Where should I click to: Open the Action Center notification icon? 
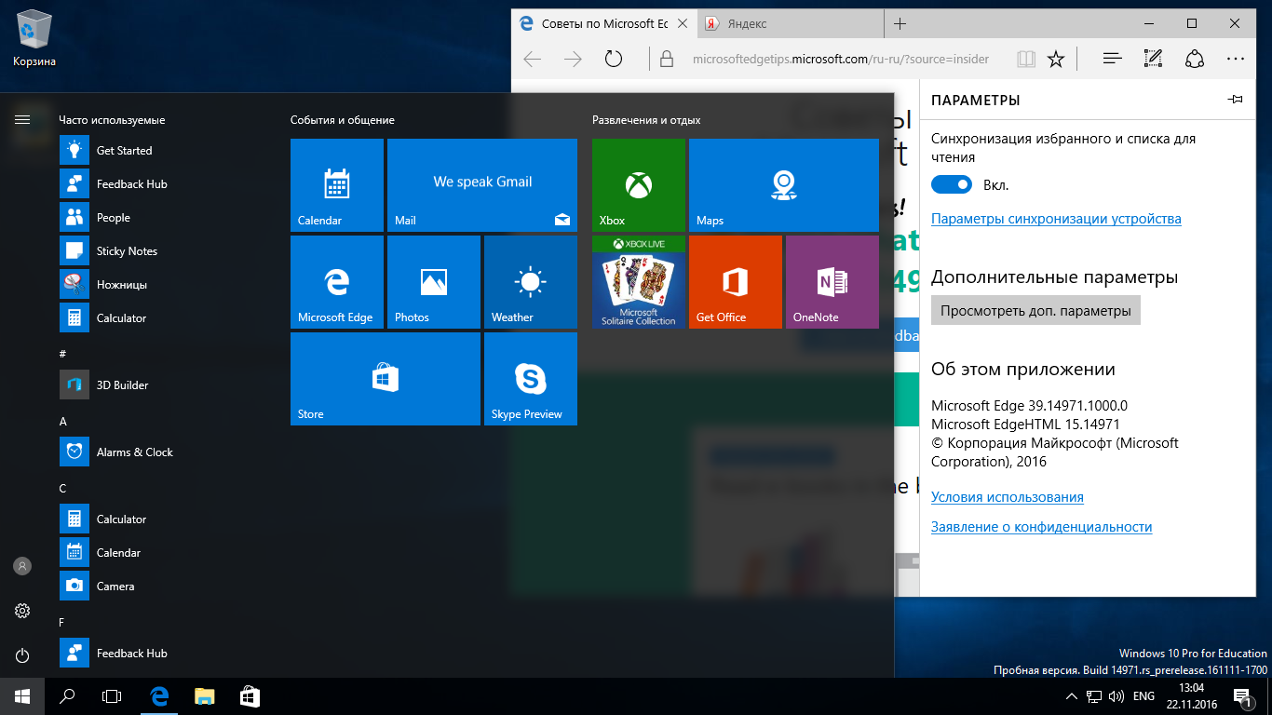[1242, 696]
